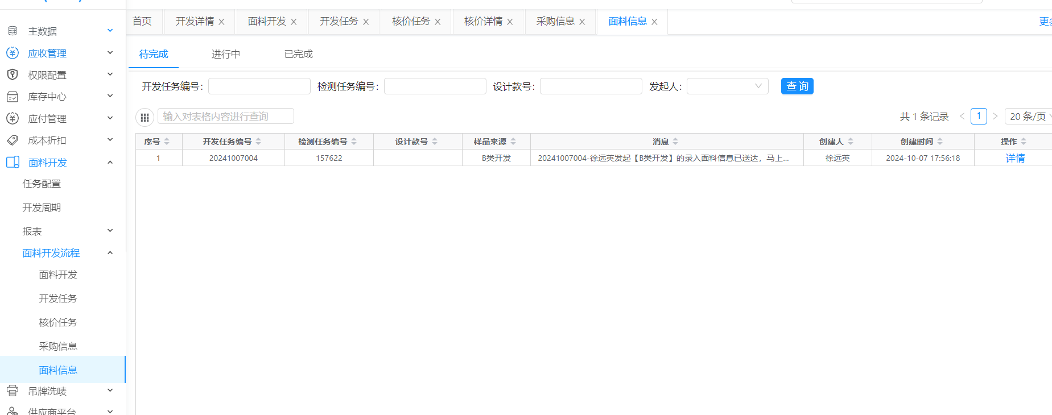The width and height of the screenshot is (1052, 415).
Task: Click the 成本折扣 tag icon
Action: [x=13, y=140]
